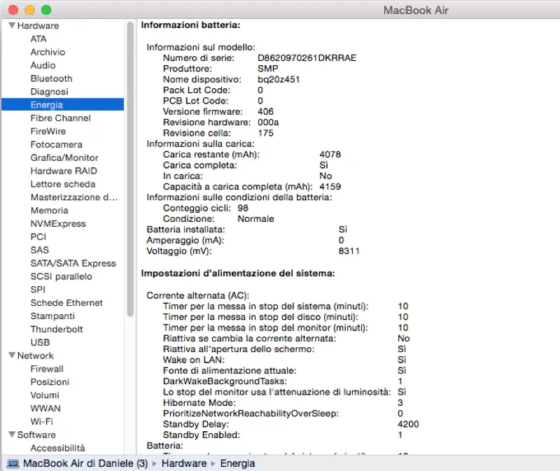Image resolution: width=560 pixels, height=471 pixels.
Task: Click the Hardware category label
Action: 38,26
